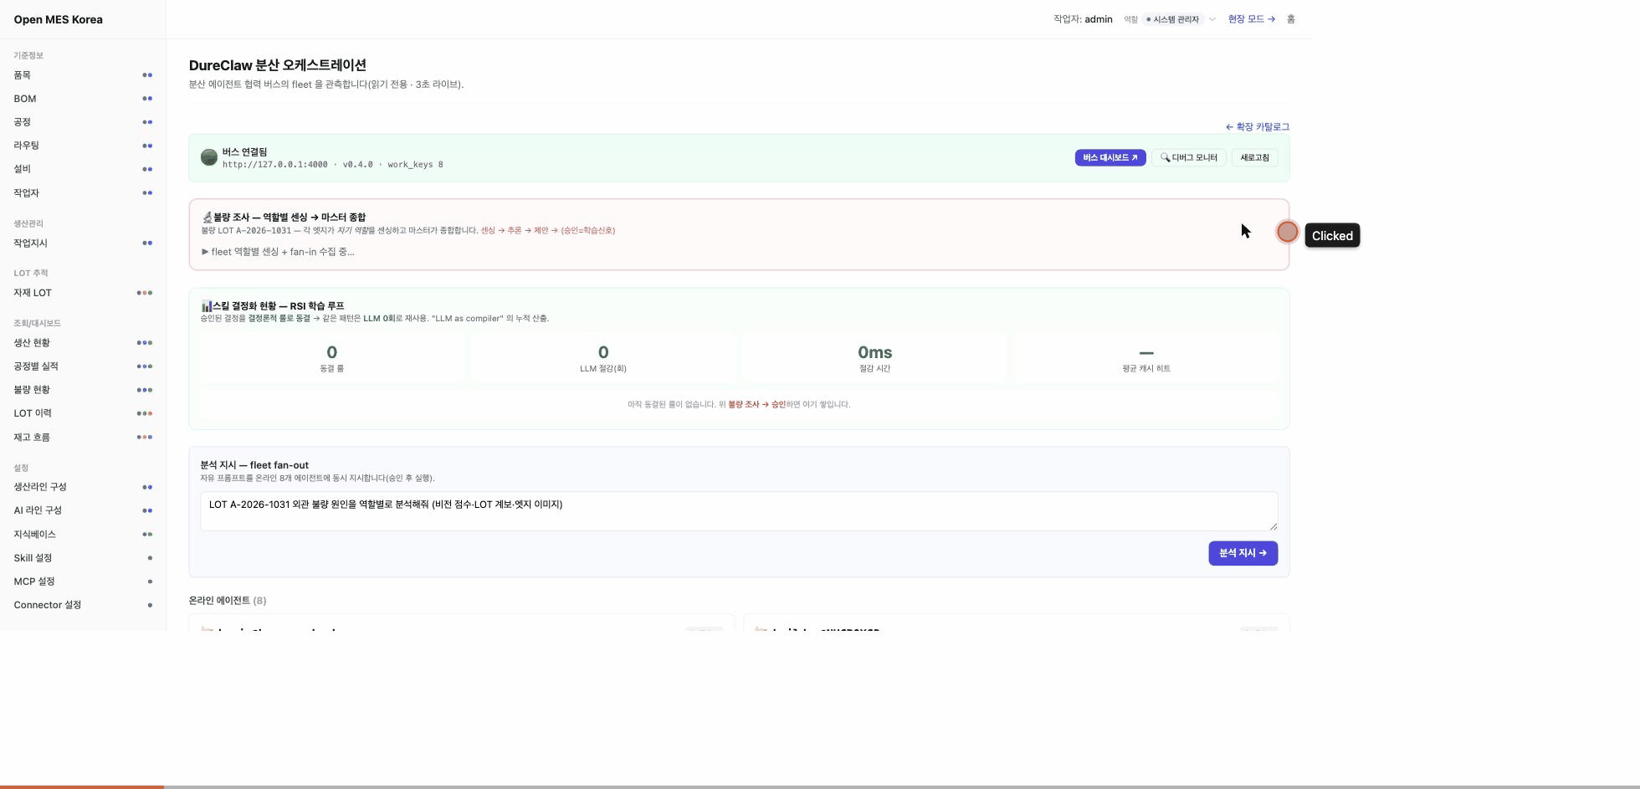Click the microscope icon beside 불량 조사
The image size is (1640, 789).
207,218
